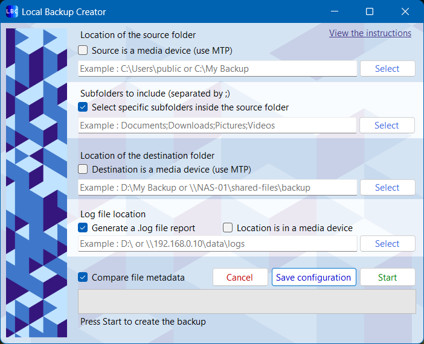Screen dimensions: 424x344
Task: Enable Source is a media device checkbox
Action: pyautogui.click(x=83, y=51)
